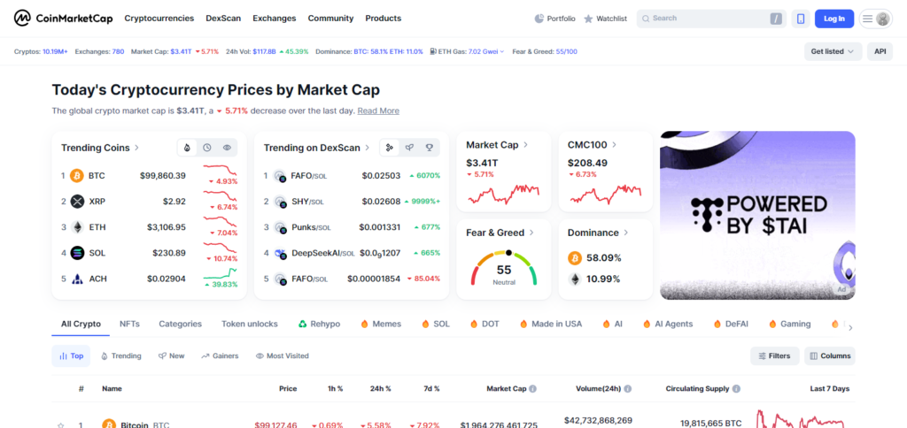Screen dimensions: 907x428
Task: Click the Circulating Supply info icon
Action: [736, 389]
